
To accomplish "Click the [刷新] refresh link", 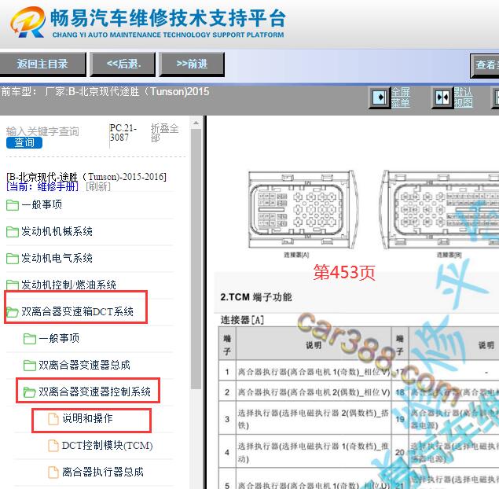I will click(x=98, y=186).
